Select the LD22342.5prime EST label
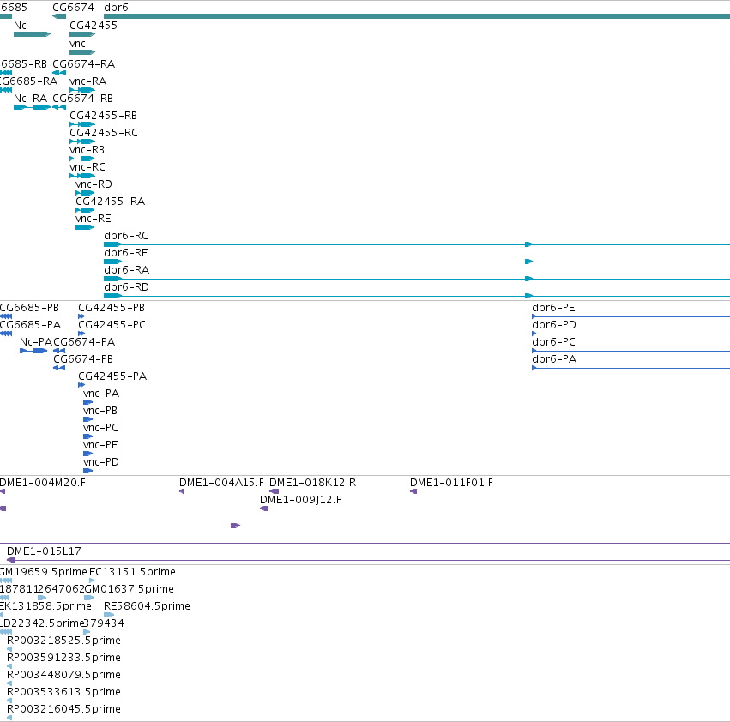Image resolution: width=730 pixels, height=722 pixels. click(42, 623)
